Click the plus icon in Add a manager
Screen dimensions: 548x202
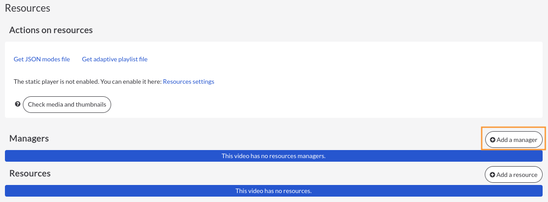(492, 140)
